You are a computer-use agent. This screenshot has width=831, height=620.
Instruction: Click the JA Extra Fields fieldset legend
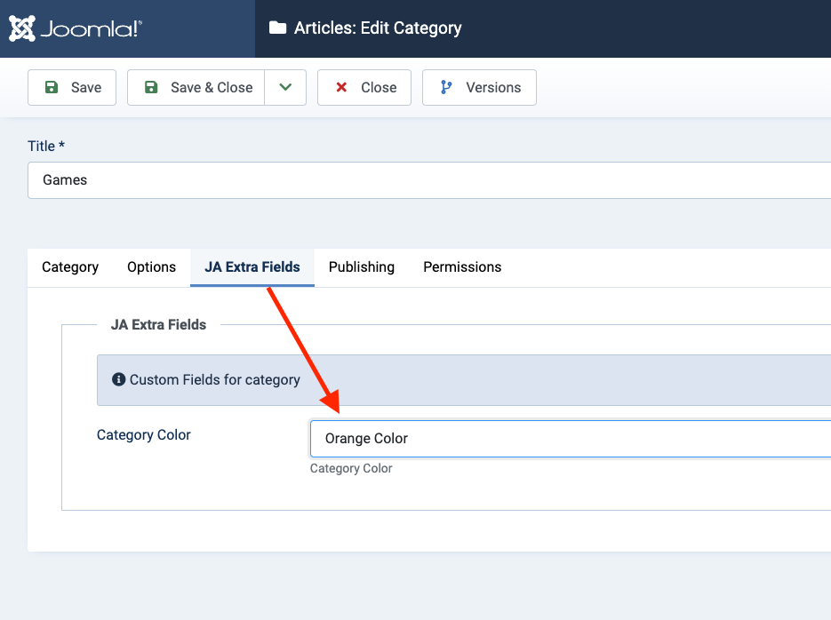(x=158, y=324)
